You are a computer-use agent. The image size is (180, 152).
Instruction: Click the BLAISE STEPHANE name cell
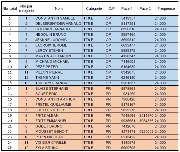[x=59, y=88]
